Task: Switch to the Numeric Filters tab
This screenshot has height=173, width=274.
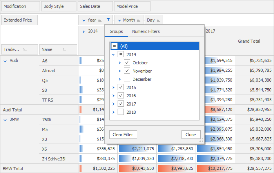Action: click(146, 31)
